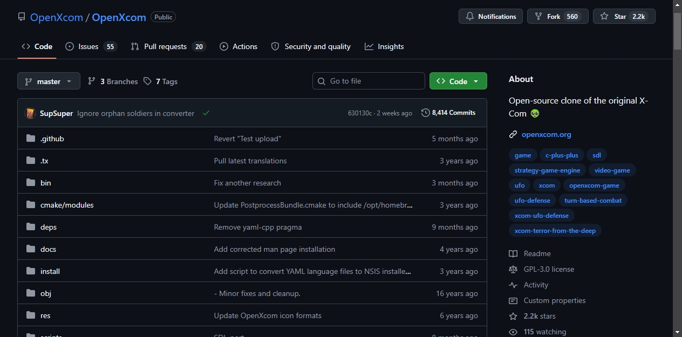Fork the OpenXcom repository
The width and height of the screenshot is (682, 337).
[557, 16]
